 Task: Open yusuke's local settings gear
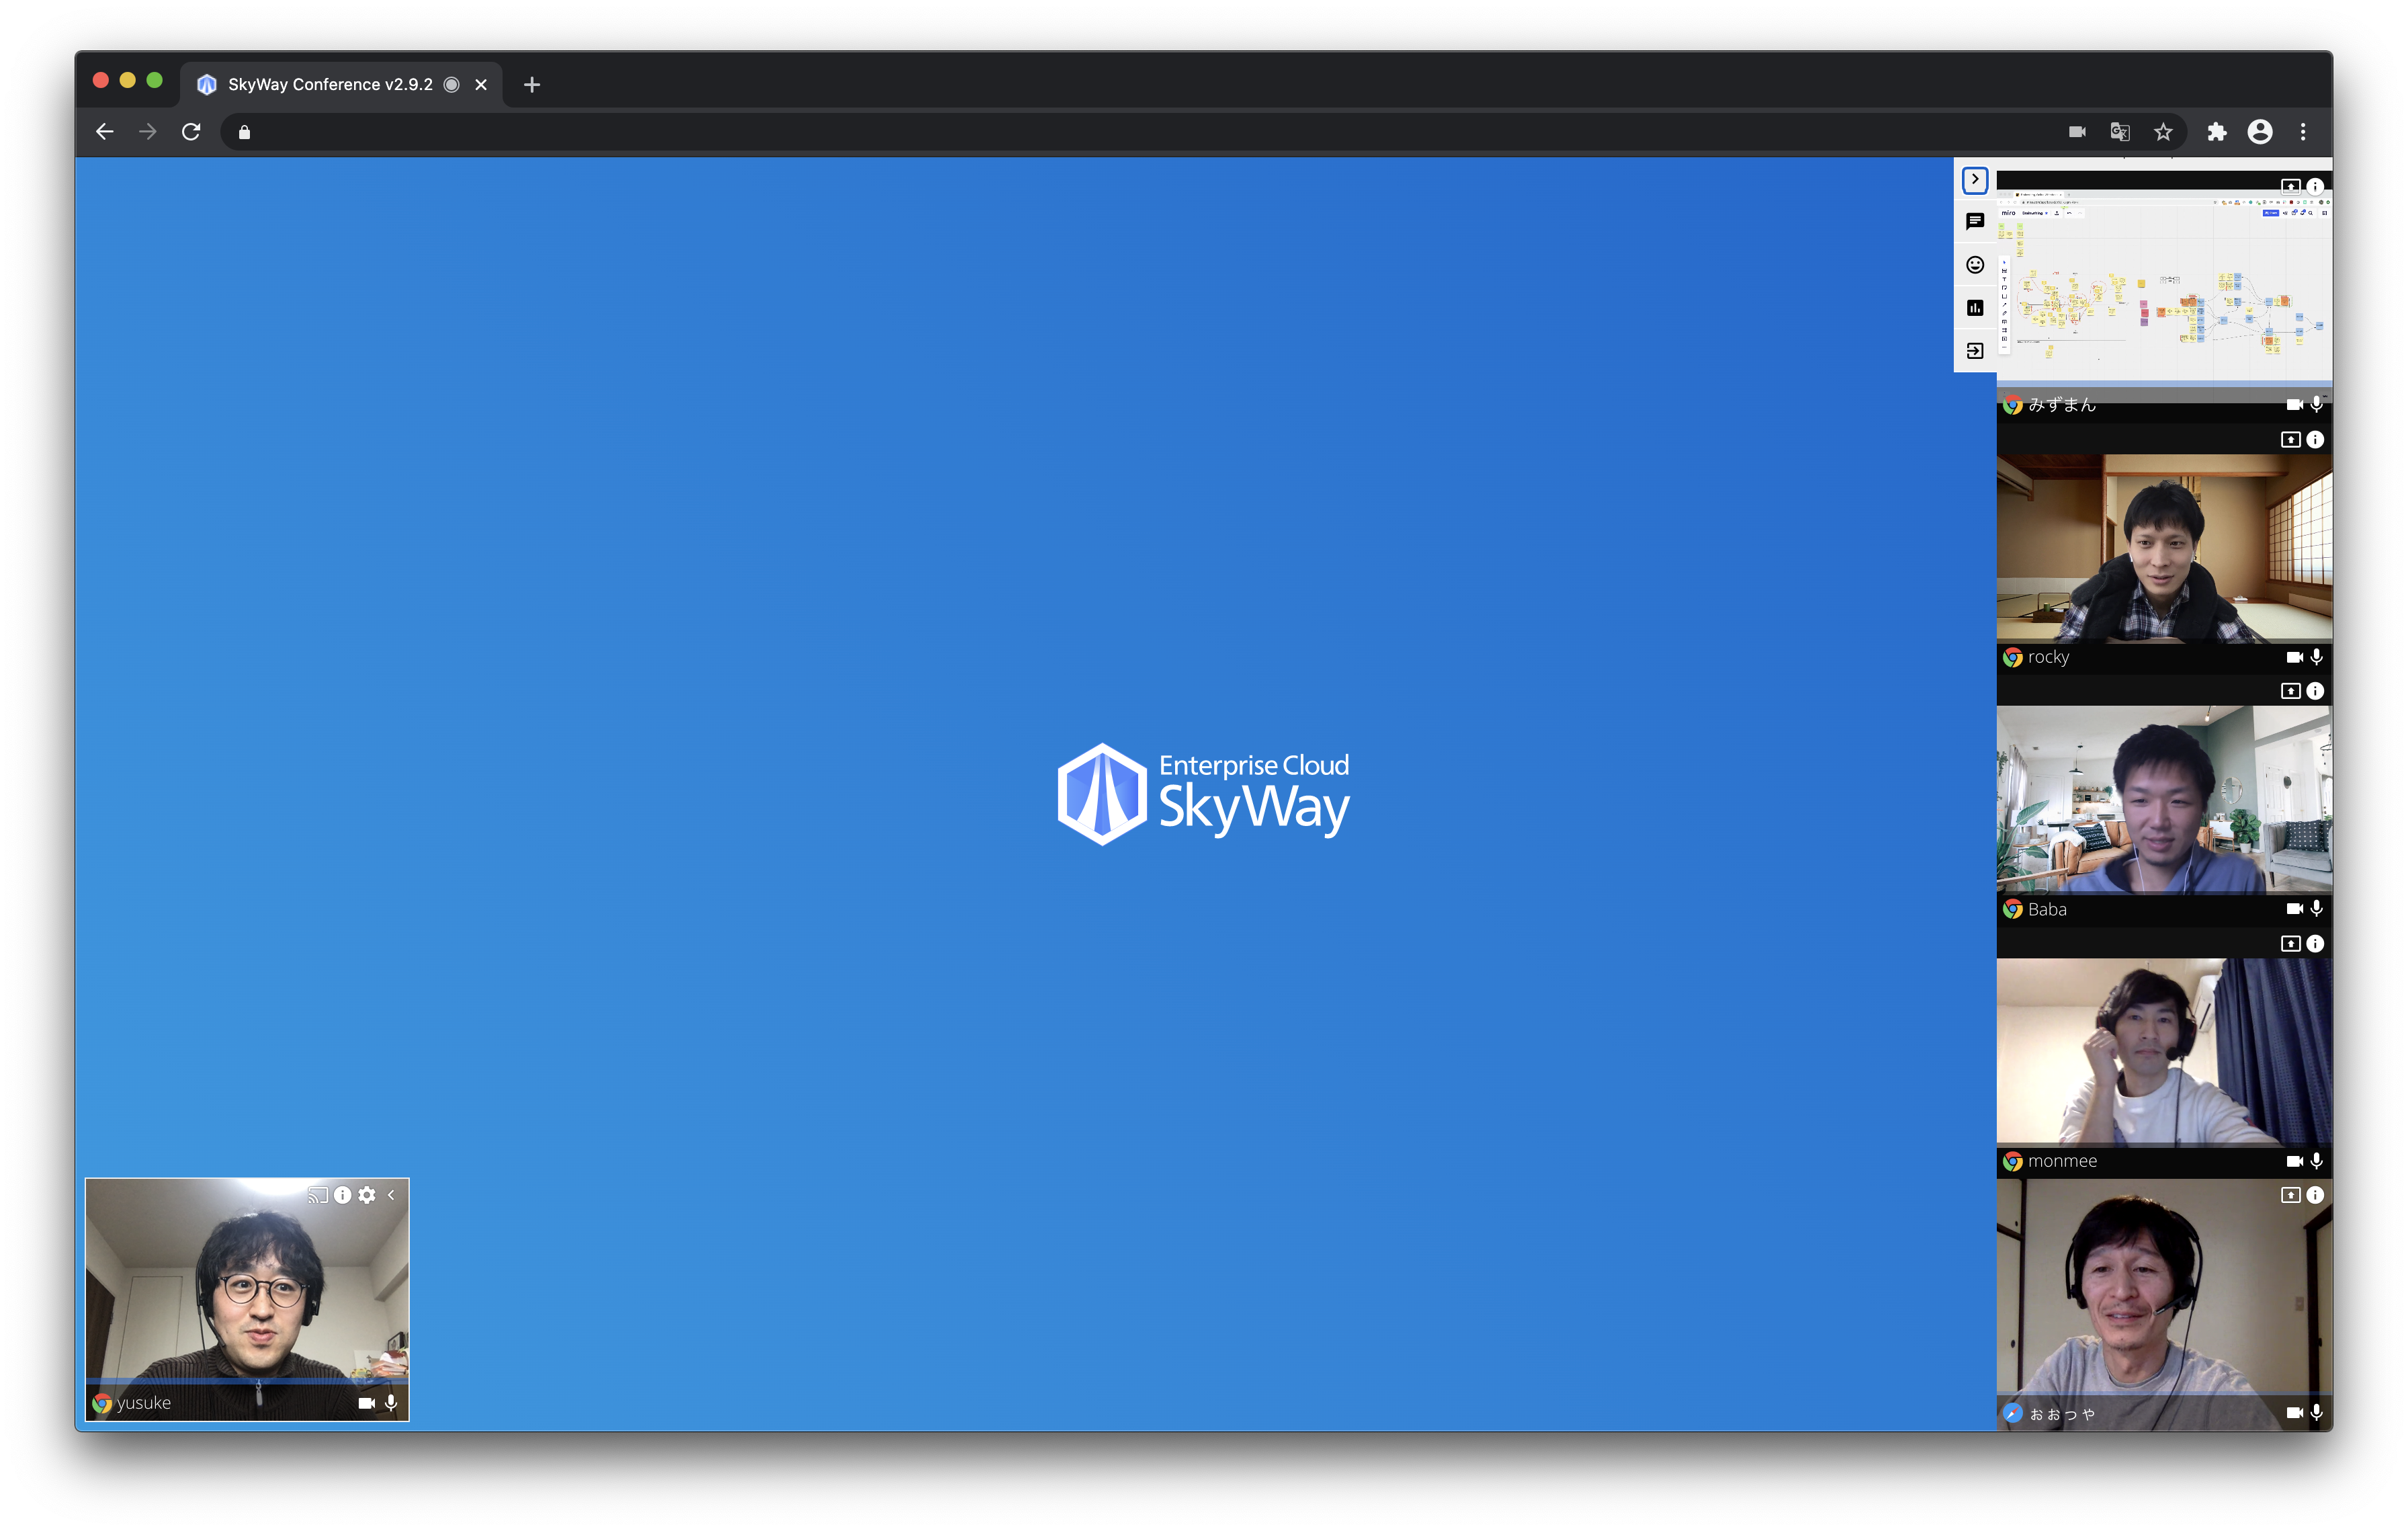click(x=367, y=1195)
